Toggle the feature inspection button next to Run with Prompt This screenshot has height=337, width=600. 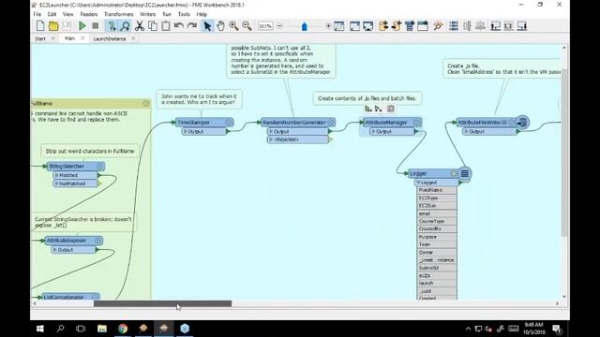click(x=125, y=26)
